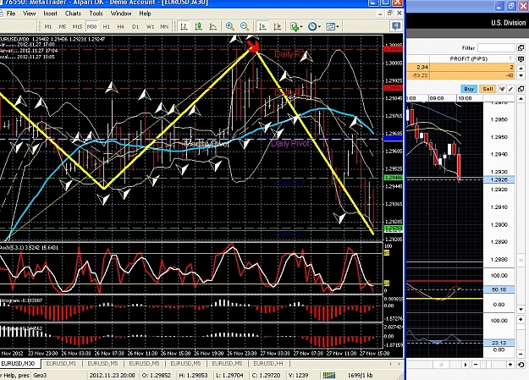Click right window chart scroll right arrow
529x380 pixels.
tap(466, 365)
